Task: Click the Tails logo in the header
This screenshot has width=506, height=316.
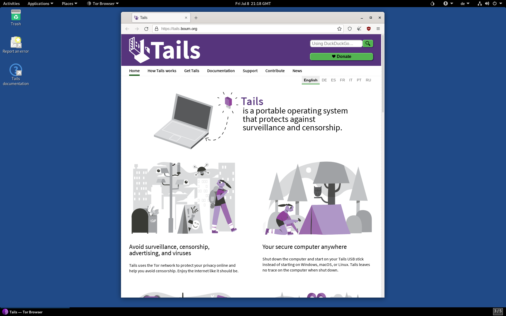Action: click(x=165, y=50)
